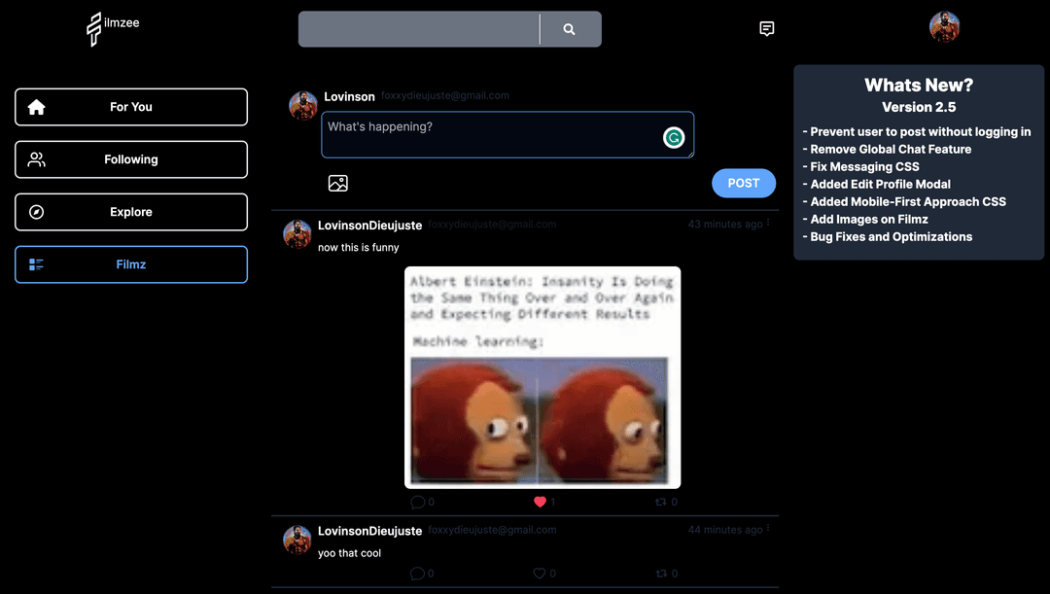Go to the For You feed
This screenshot has height=594, width=1050.
pos(131,107)
